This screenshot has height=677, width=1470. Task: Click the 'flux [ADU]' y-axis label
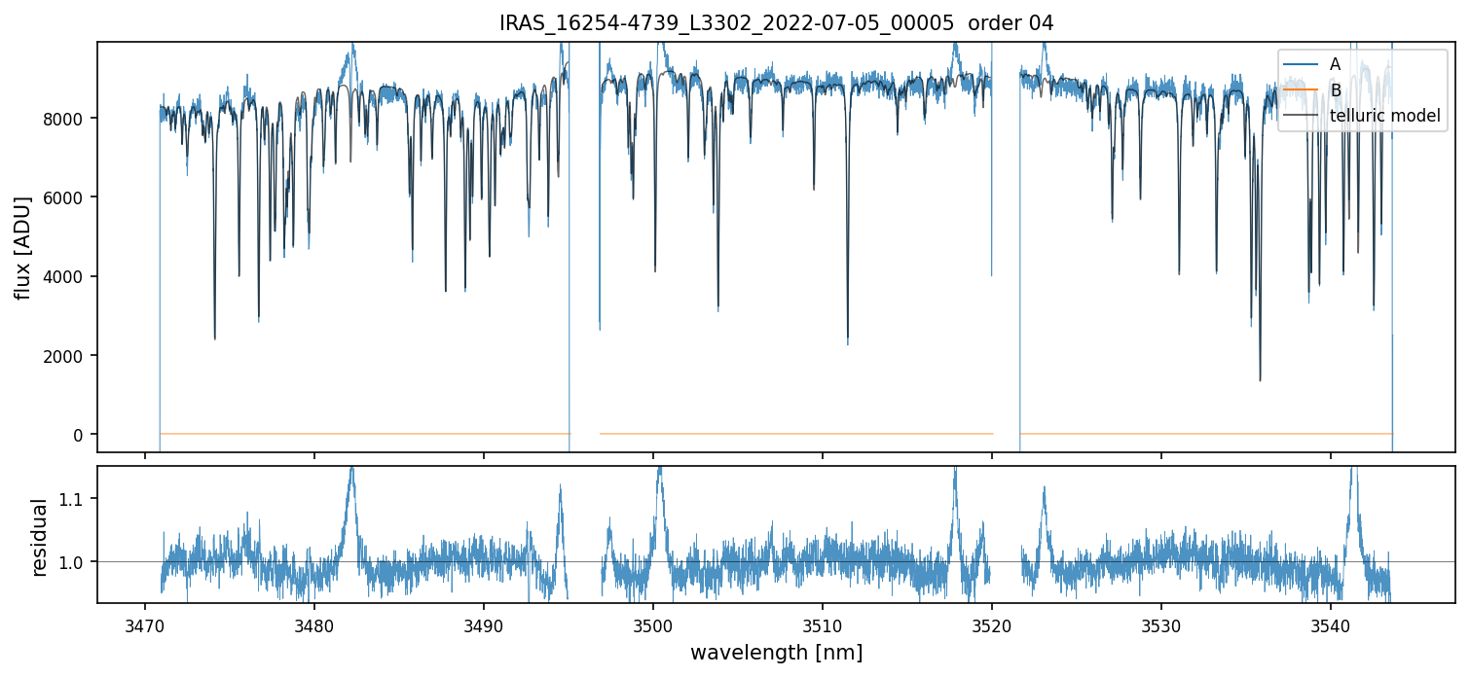[x=23, y=247]
